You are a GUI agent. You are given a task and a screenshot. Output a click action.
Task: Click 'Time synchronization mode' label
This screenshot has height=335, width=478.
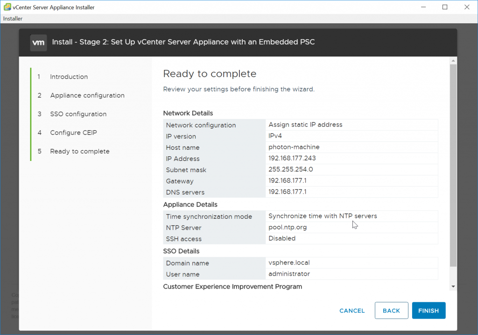209,216
